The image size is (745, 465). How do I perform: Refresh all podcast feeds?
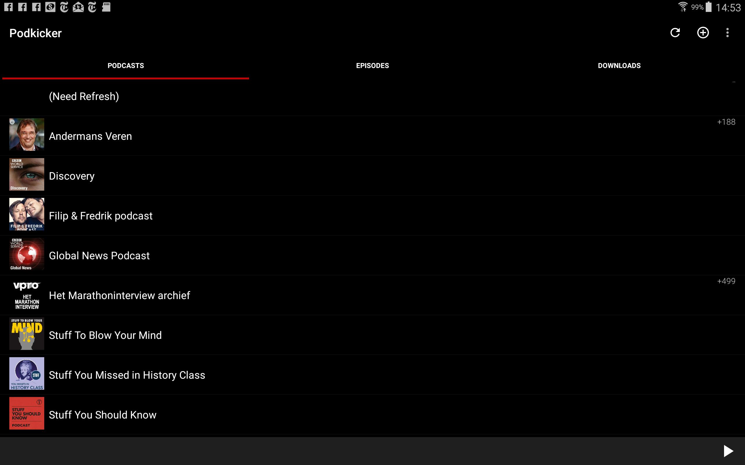675,33
